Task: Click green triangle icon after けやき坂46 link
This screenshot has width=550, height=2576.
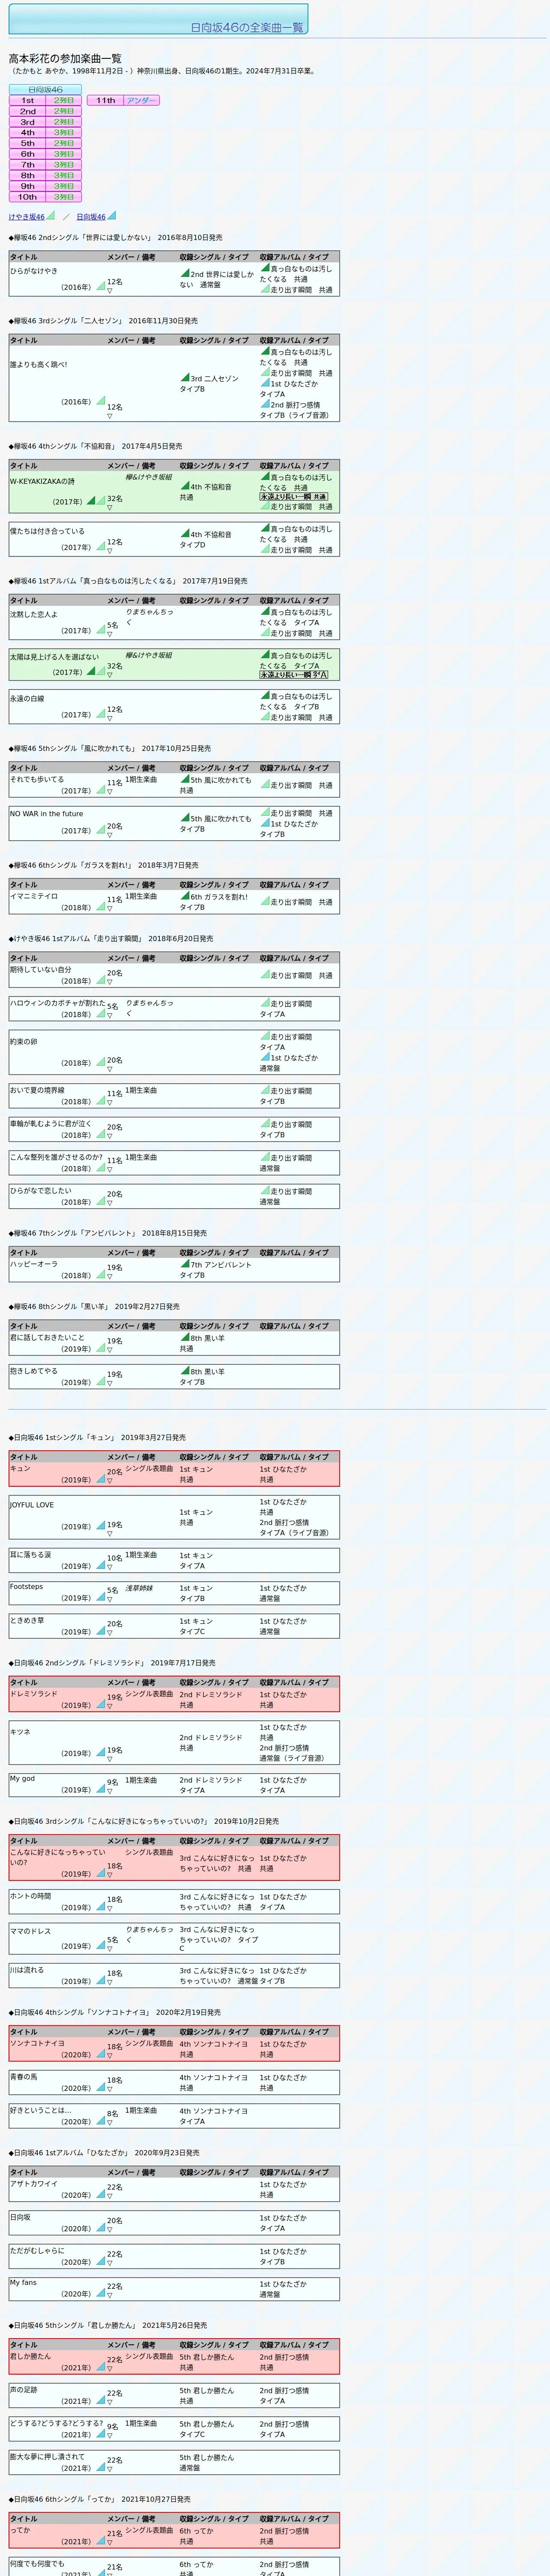Action: point(51,215)
